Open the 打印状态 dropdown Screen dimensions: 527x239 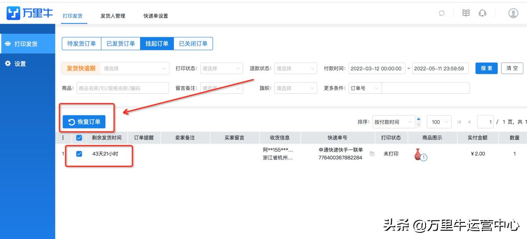click(x=221, y=68)
